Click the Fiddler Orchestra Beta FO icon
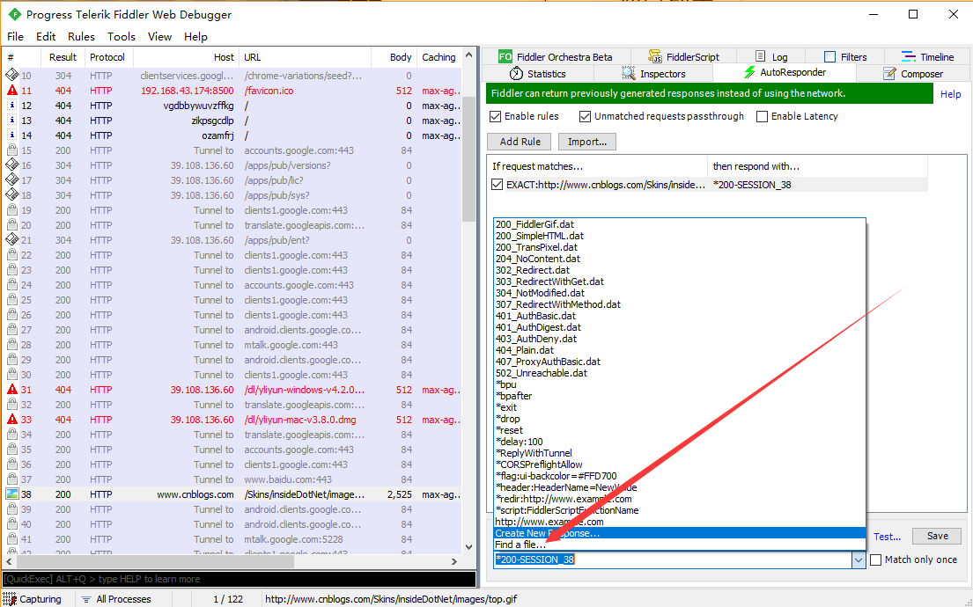This screenshot has width=973, height=607. 505,57
